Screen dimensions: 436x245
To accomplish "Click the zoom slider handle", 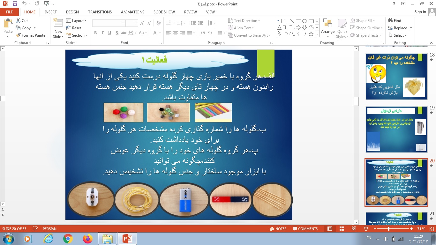I will pos(388,229).
